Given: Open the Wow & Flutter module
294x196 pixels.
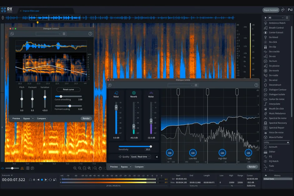Looking at the screenshot, I should 274,137.
